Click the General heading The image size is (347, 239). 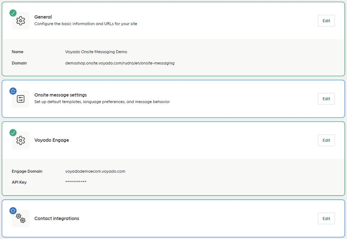coord(43,17)
